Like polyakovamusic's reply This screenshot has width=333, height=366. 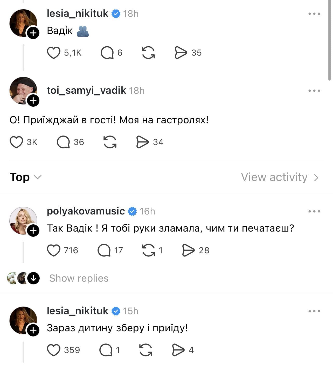point(54,250)
